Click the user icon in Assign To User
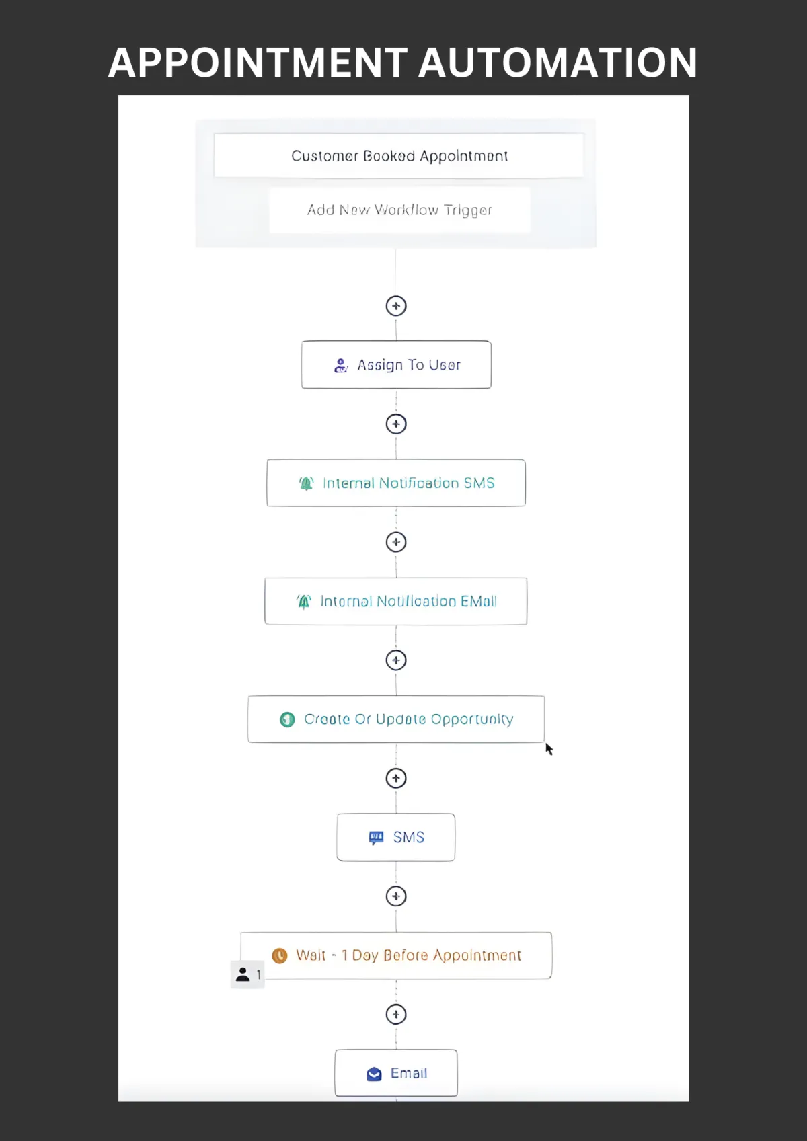Screen dimensions: 807x1141 tap(341, 366)
